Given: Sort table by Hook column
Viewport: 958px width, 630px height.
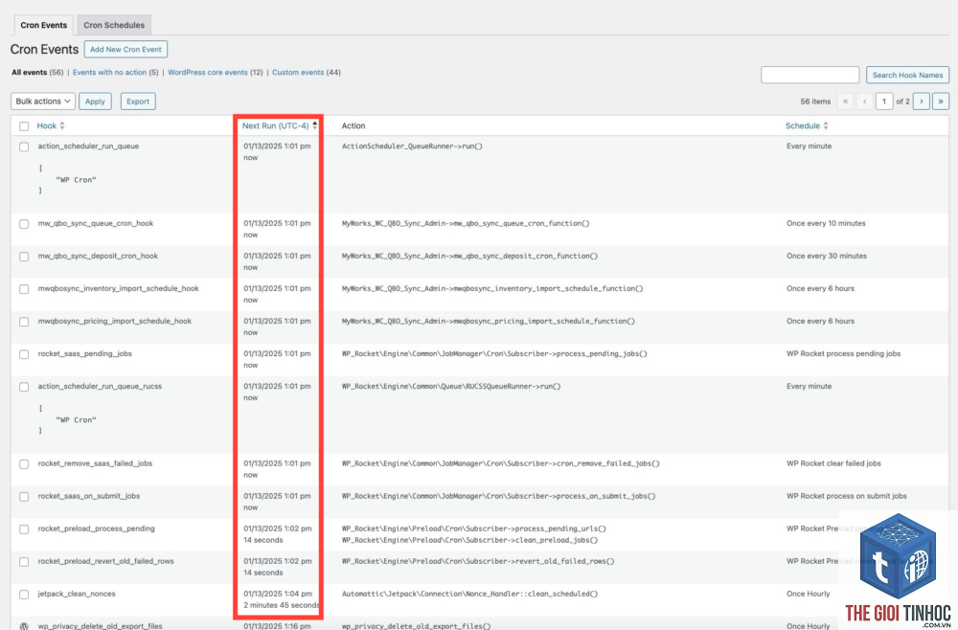Looking at the screenshot, I should click(x=46, y=125).
